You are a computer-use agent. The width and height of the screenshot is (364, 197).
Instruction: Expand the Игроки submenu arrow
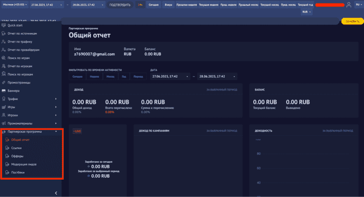point(56,115)
